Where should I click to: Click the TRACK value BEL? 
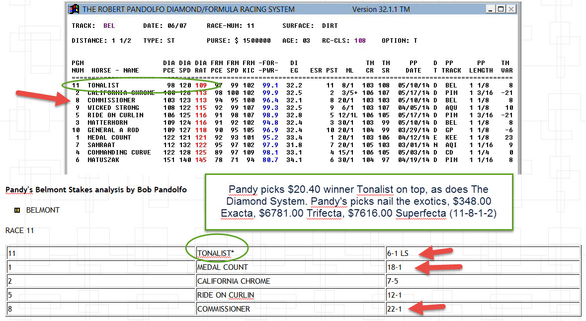click(109, 26)
